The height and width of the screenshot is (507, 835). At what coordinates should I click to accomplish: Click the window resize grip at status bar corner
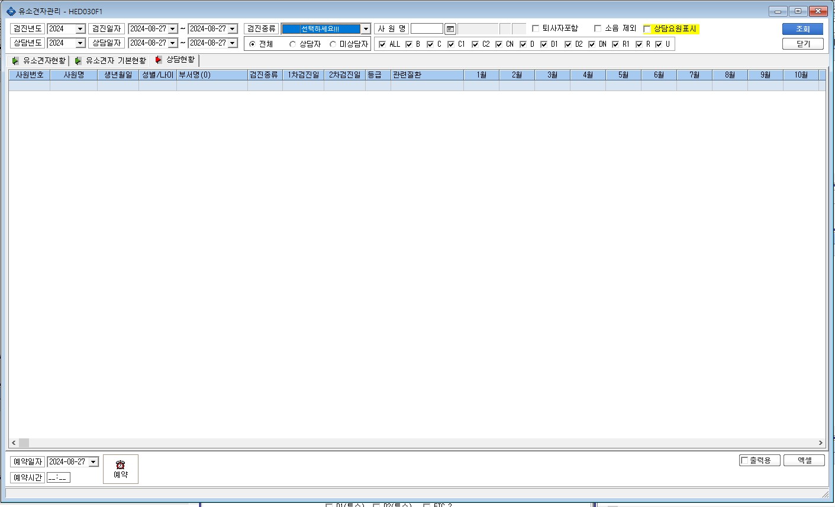tap(825, 494)
